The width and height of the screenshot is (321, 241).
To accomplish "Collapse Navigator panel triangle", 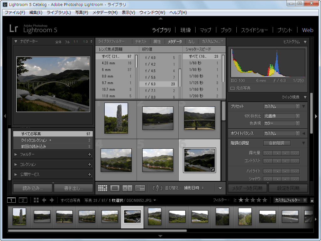I will (16, 41).
